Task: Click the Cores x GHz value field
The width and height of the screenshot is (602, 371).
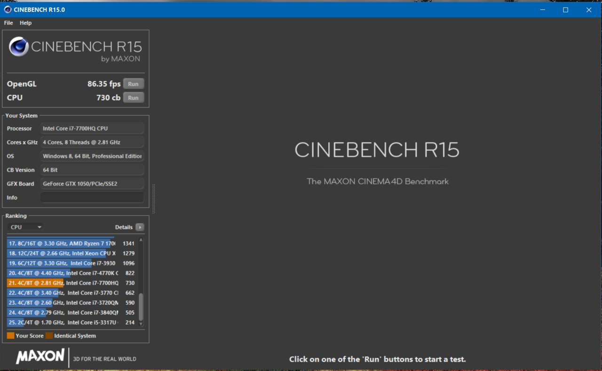Action: point(92,142)
